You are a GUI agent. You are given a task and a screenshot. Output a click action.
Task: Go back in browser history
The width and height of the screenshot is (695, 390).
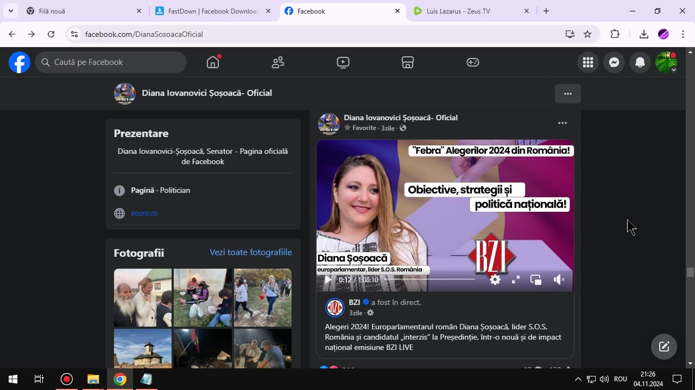click(x=12, y=34)
